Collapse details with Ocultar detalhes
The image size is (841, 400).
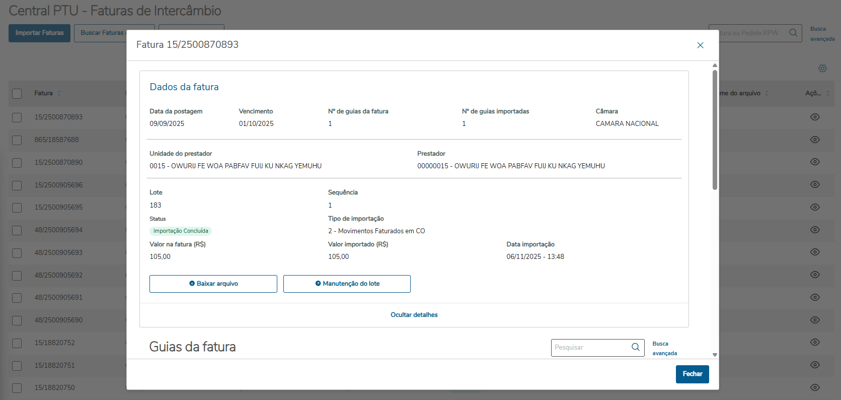tap(414, 315)
